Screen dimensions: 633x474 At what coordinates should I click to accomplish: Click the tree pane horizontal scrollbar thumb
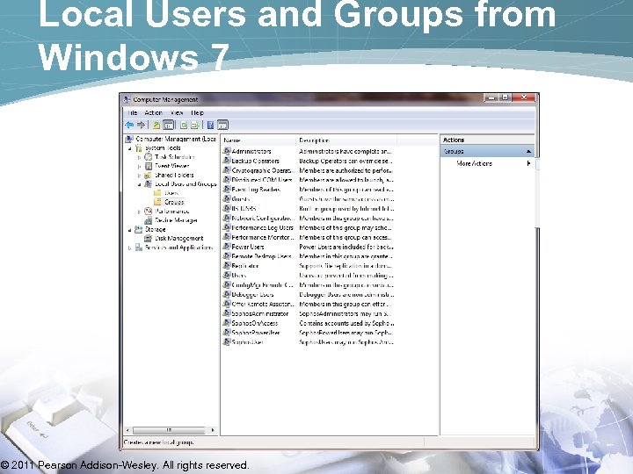click(x=169, y=430)
